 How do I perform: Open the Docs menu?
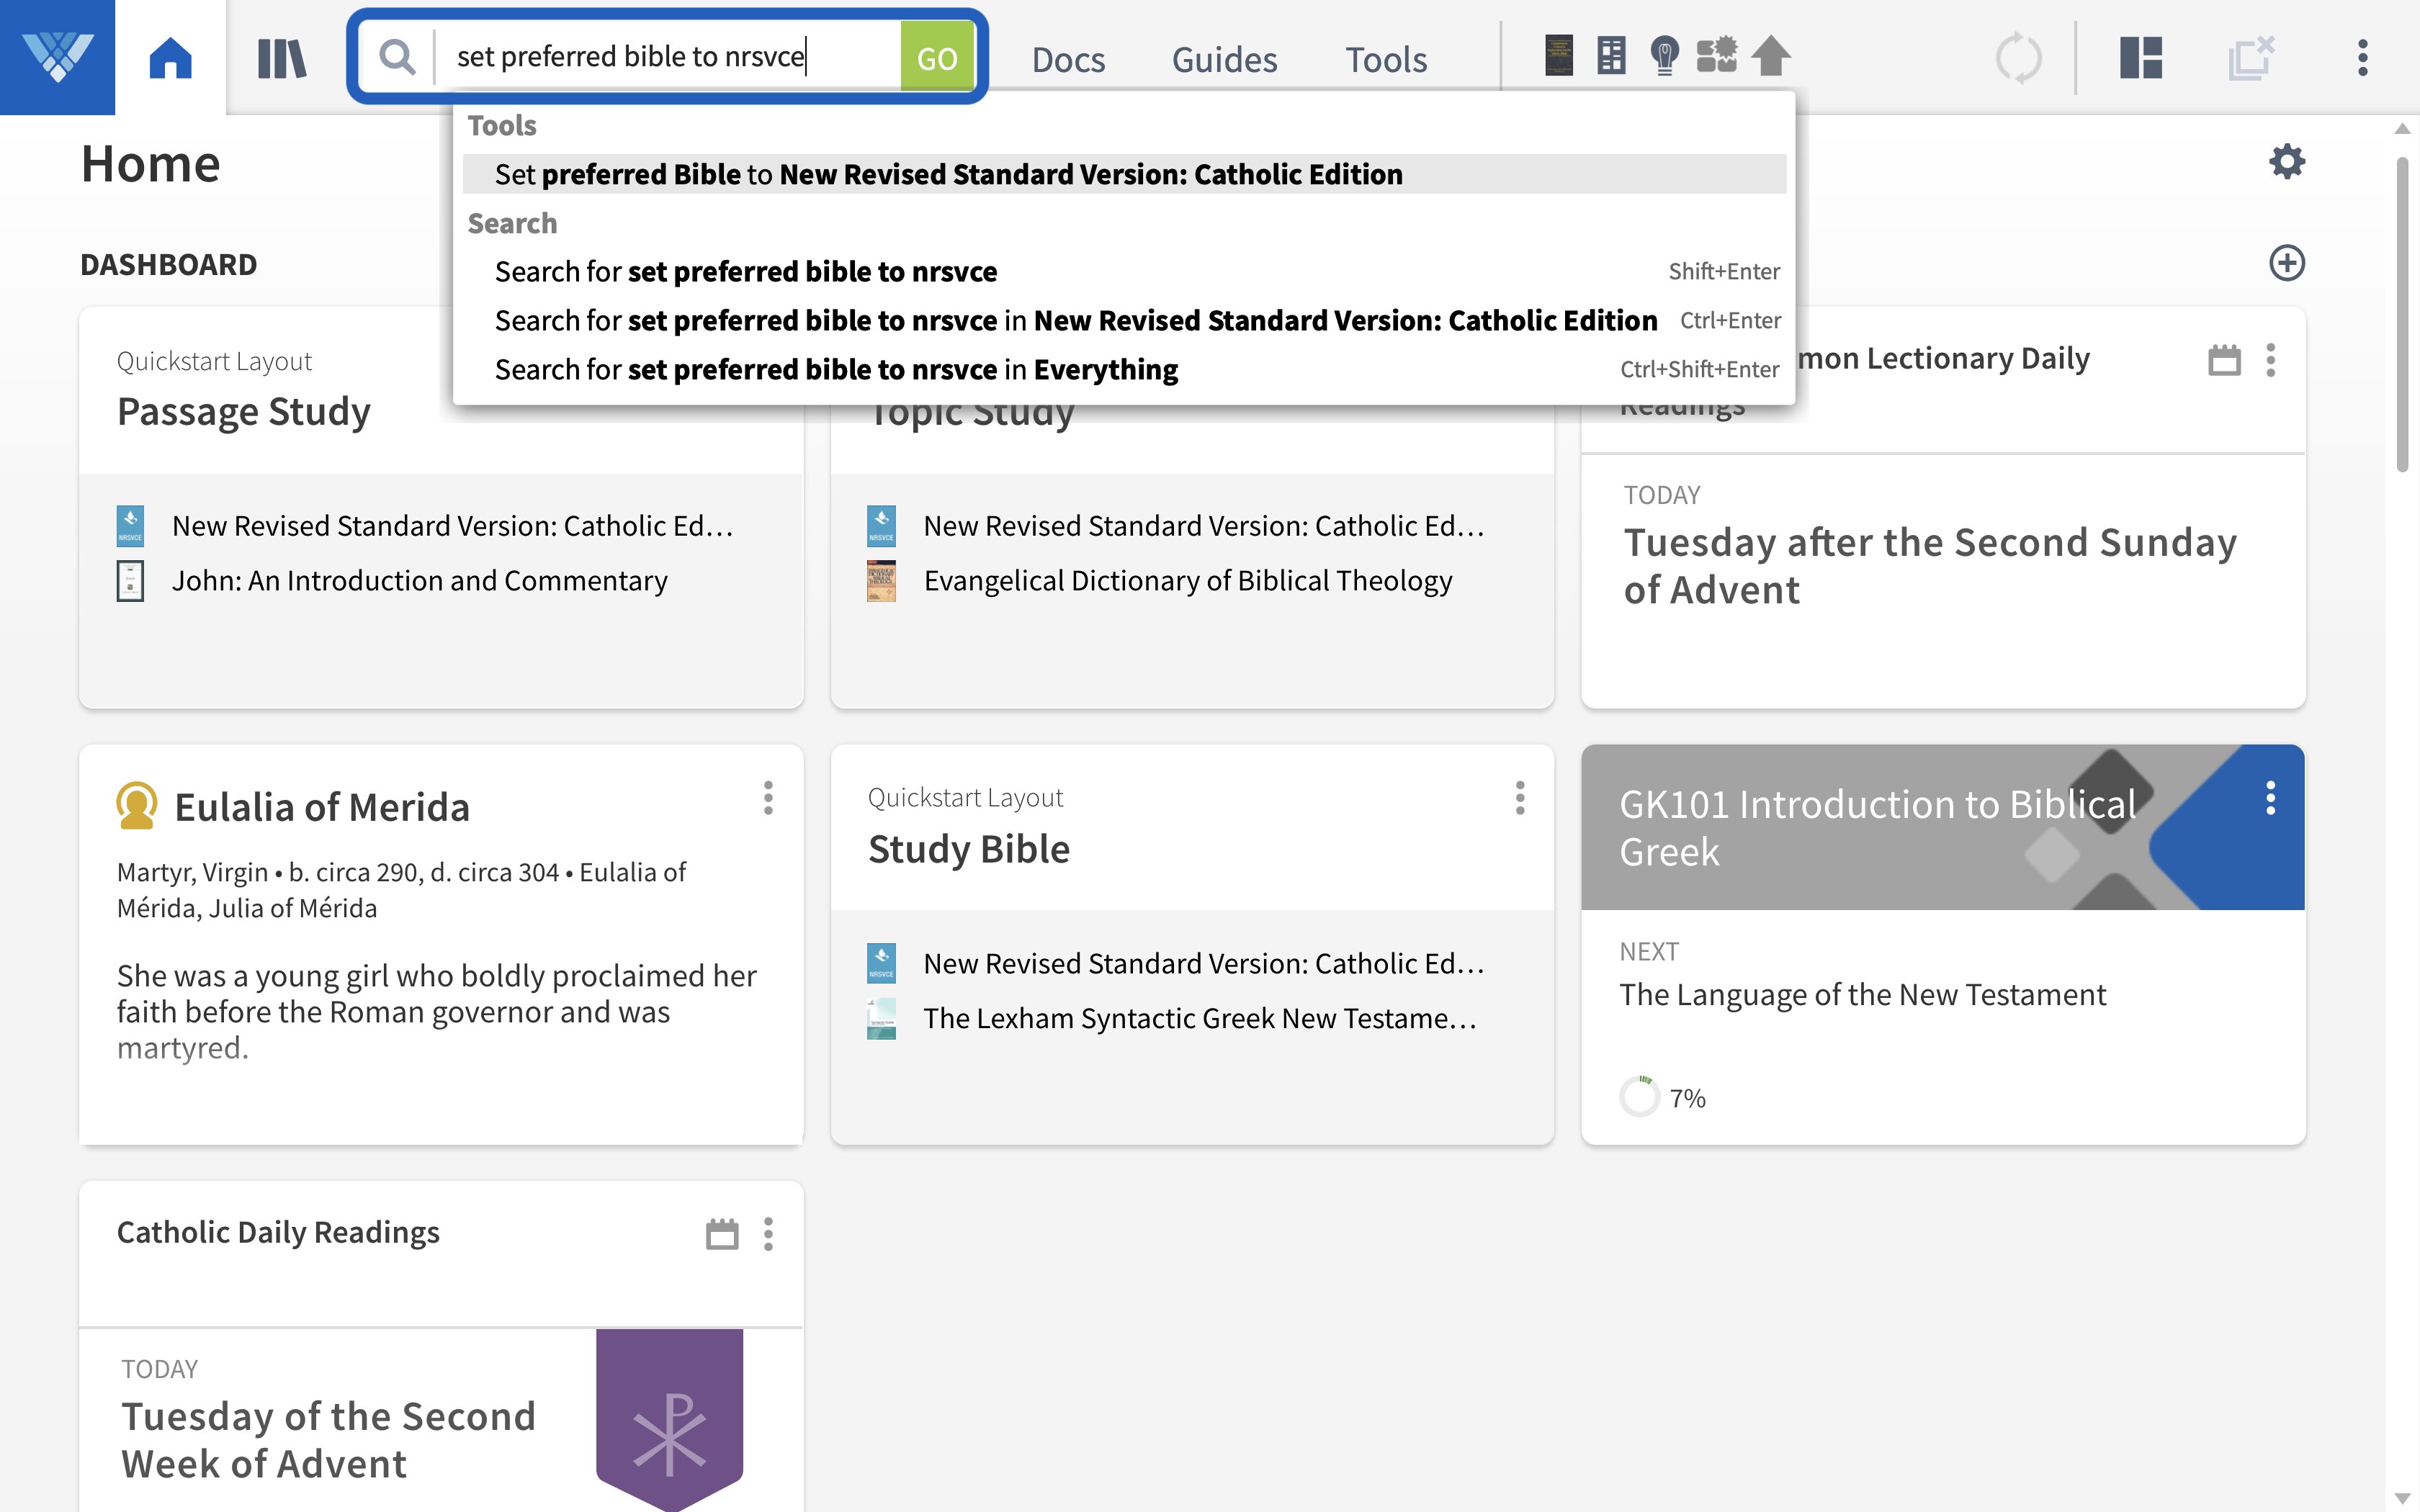tap(1068, 59)
